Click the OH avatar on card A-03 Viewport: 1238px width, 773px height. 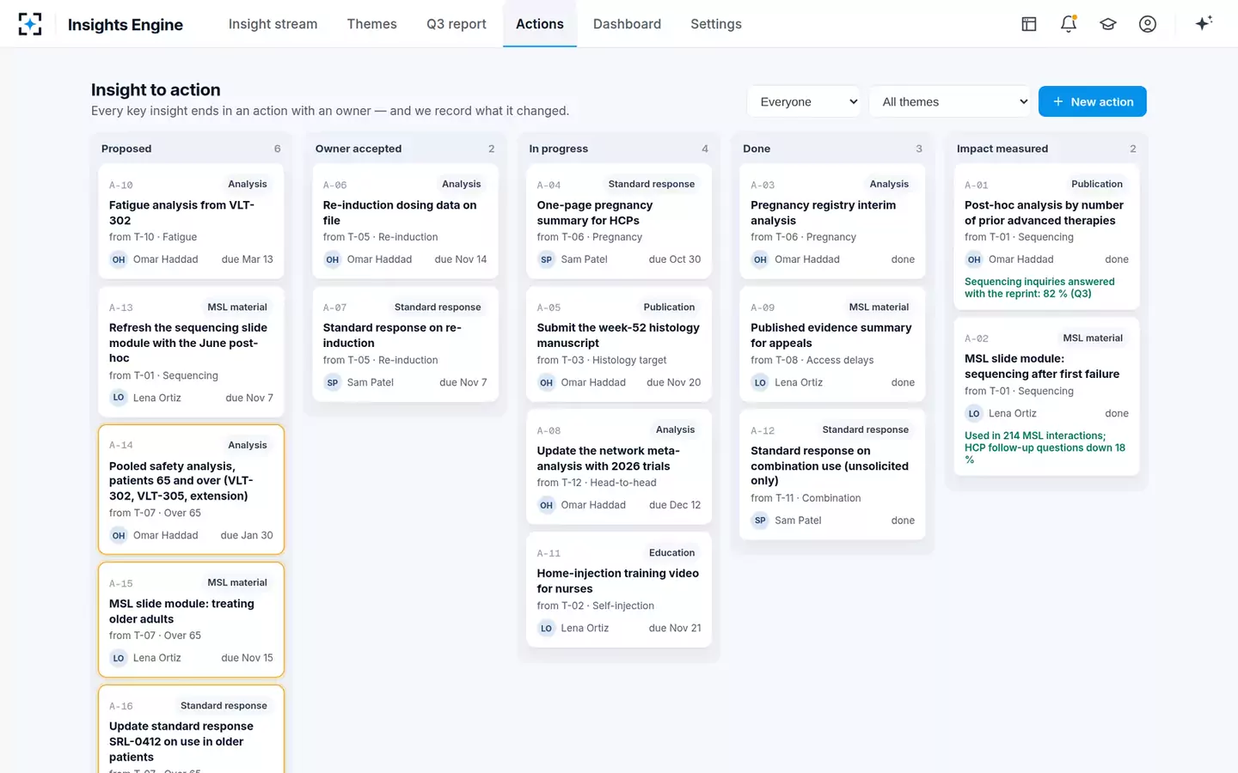point(760,259)
